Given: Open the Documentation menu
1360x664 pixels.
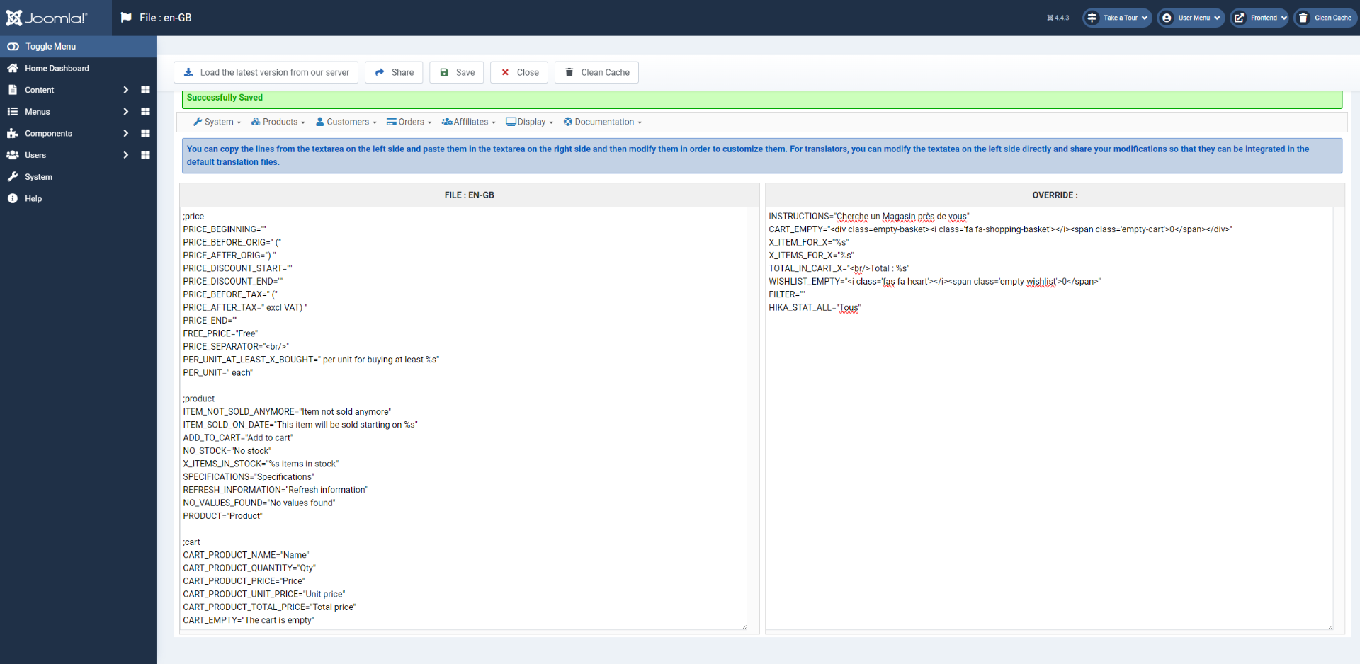Looking at the screenshot, I should 603,122.
